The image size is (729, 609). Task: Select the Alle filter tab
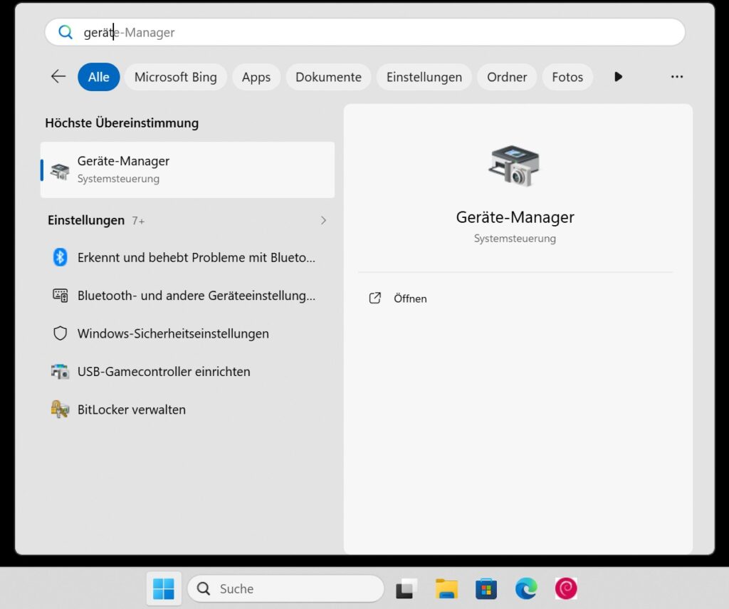[x=98, y=77]
